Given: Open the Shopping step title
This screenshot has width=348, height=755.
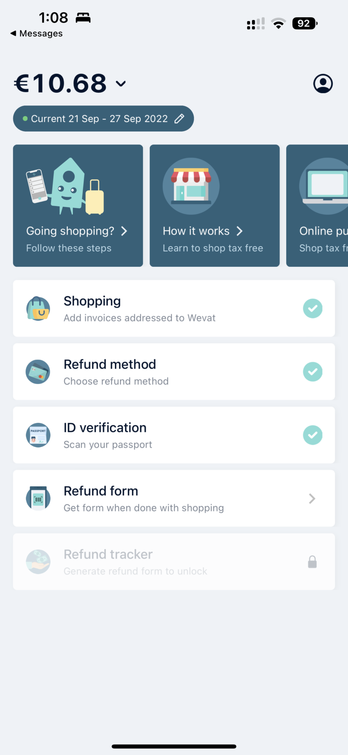Looking at the screenshot, I should (x=92, y=301).
